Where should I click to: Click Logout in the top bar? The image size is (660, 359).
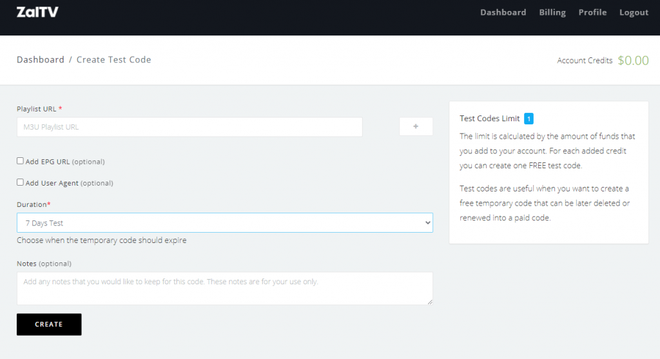(634, 13)
